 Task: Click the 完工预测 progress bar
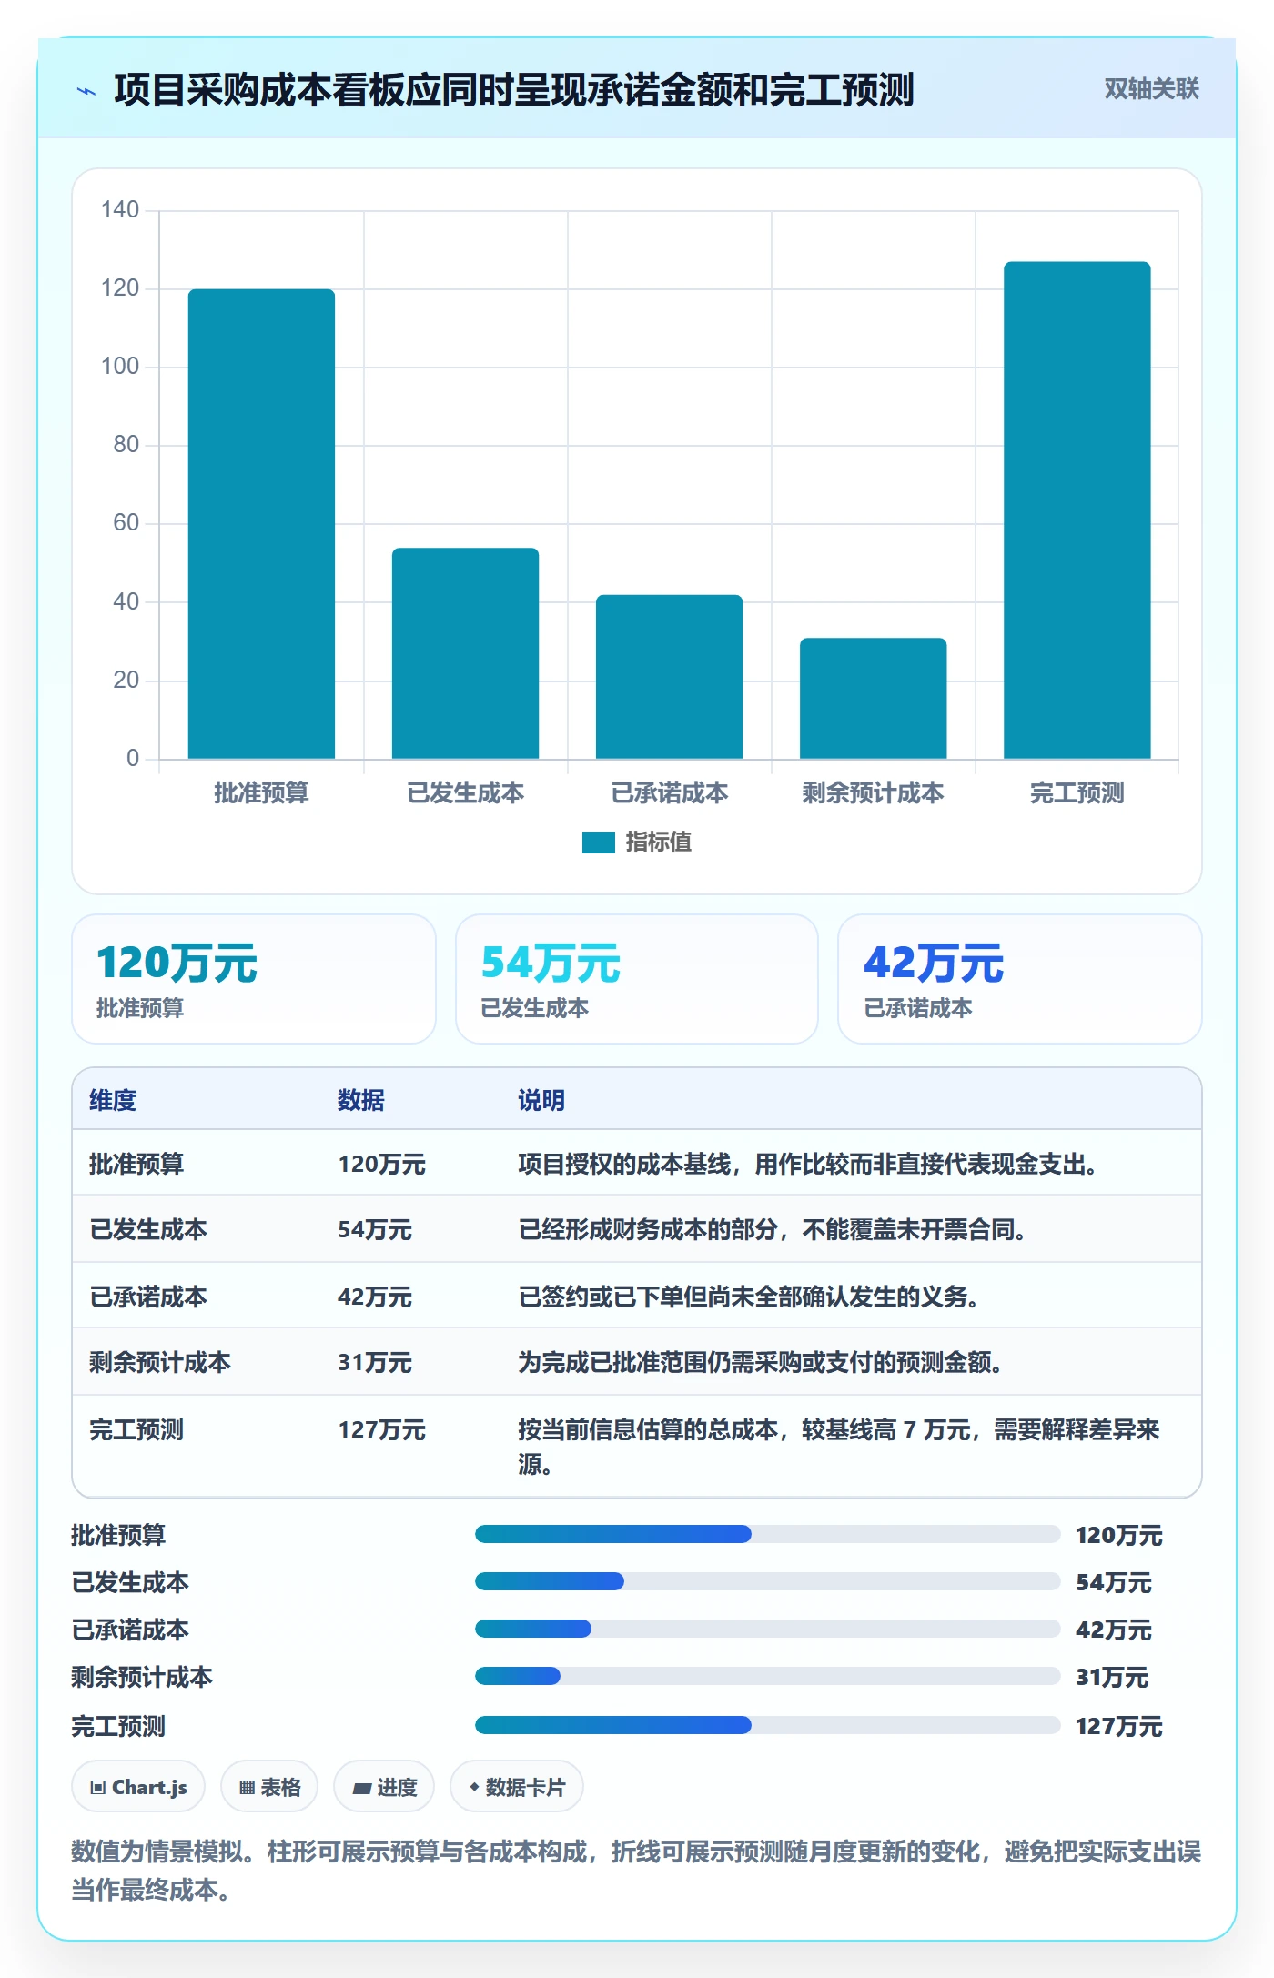[x=767, y=1724]
